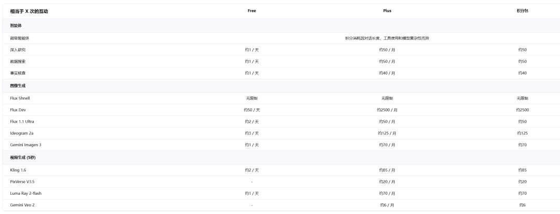
Task: Select the '积分包' column header
Action: 522,11
